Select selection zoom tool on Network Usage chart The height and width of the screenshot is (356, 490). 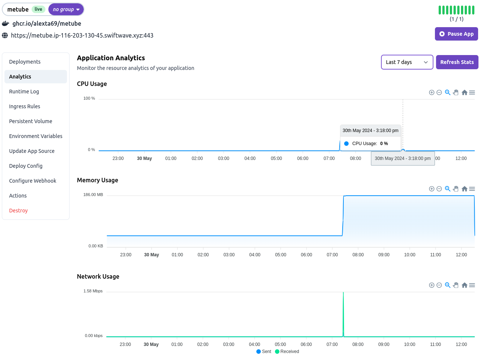(x=448, y=285)
